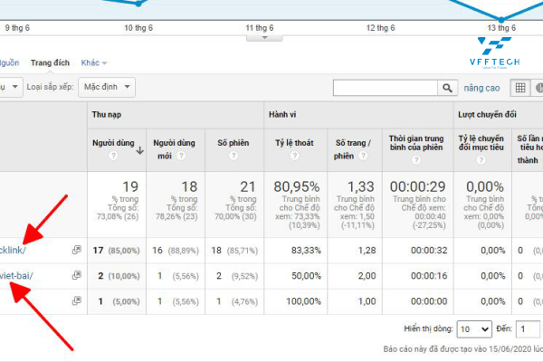Open the Mặc định sort type dropdown

pyautogui.click(x=106, y=88)
